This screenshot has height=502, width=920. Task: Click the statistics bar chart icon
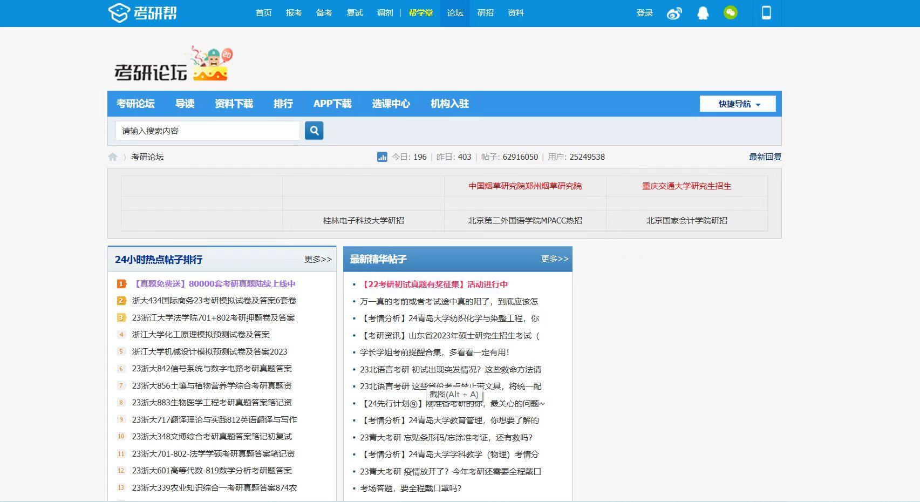(x=382, y=157)
